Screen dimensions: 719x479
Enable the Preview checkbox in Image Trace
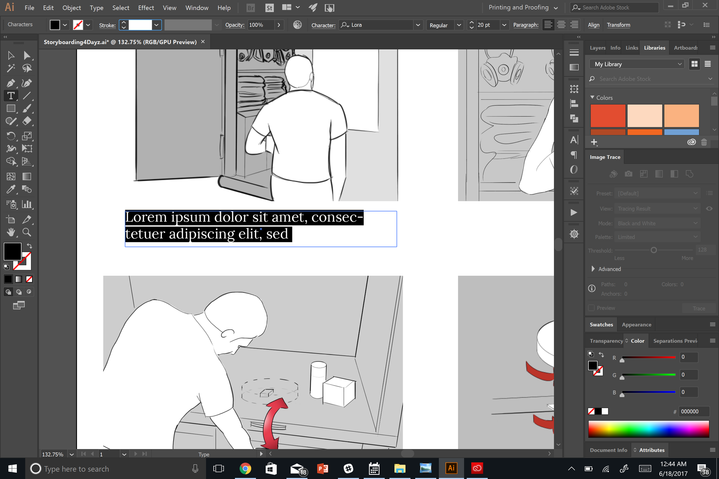[x=591, y=308]
